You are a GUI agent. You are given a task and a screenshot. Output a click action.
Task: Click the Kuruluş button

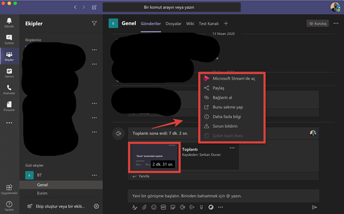point(317,23)
